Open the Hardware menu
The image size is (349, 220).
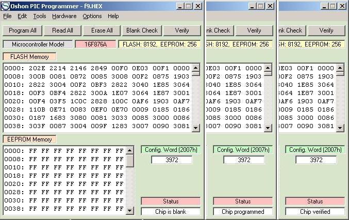pyautogui.click(x=64, y=17)
